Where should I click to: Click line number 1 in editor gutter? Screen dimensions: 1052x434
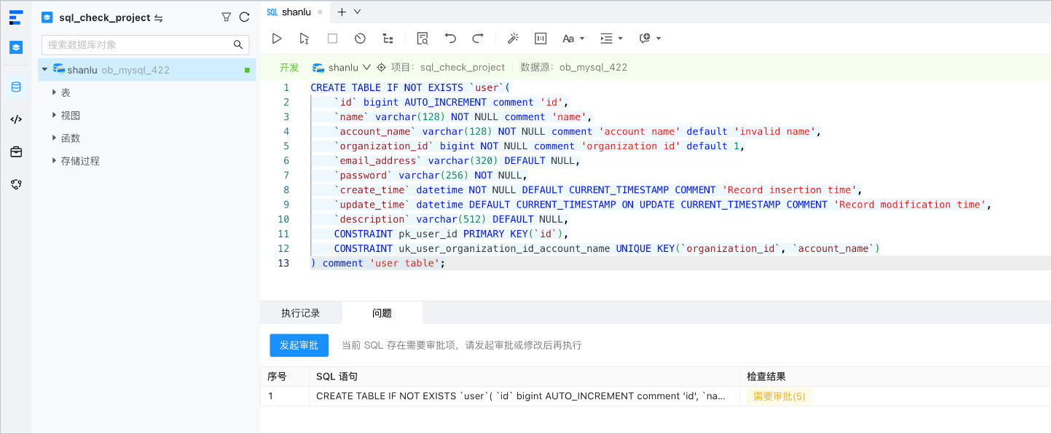click(286, 87)
